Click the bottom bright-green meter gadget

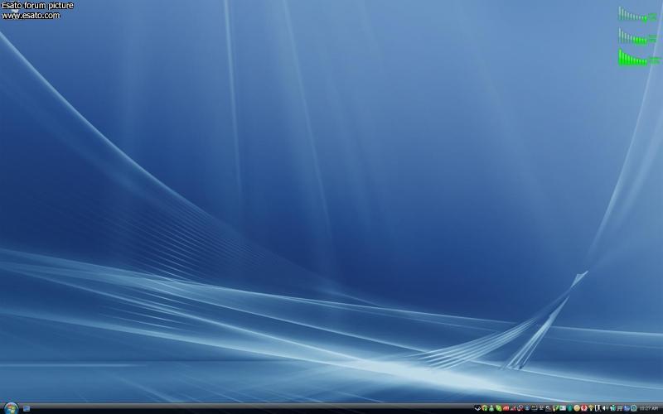[638, 58]
